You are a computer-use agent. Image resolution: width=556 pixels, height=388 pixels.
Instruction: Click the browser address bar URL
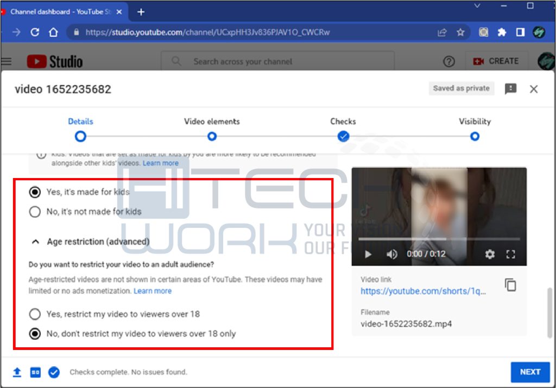click(x=207, y=33)
